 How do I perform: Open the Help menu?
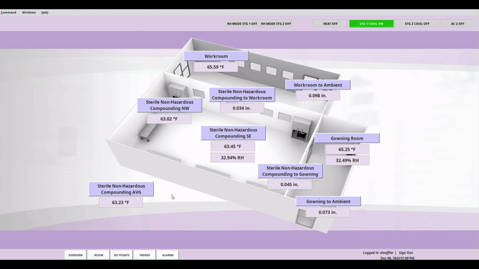tap(45, 12)
